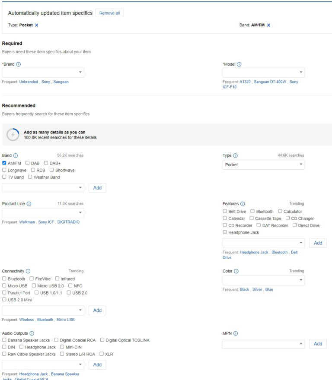Click the Remove all button
This screenshot has width=332, height=380.
(110, 13)
